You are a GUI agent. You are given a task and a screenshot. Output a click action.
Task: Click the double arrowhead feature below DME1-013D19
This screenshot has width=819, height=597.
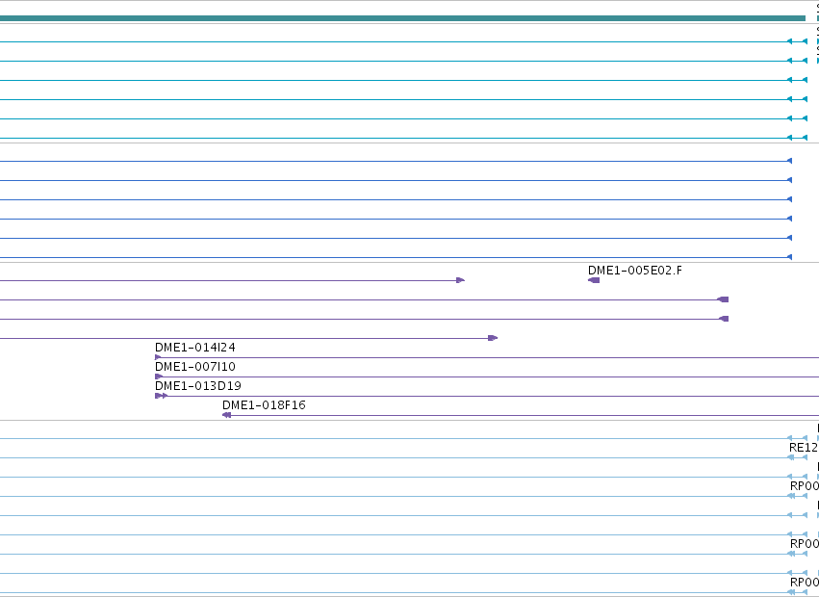161,397
